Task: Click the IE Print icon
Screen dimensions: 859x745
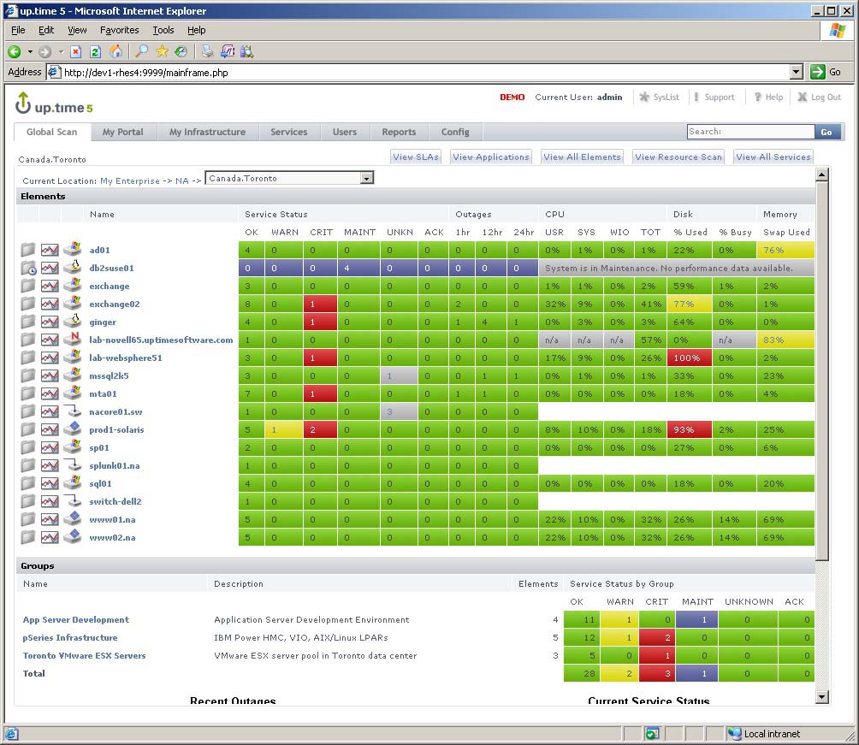Action: coord(208,51)
